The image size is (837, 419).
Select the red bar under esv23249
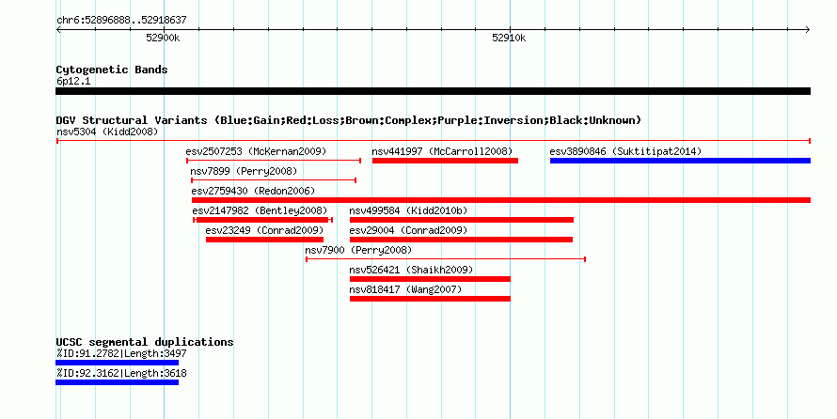point(265,240)
